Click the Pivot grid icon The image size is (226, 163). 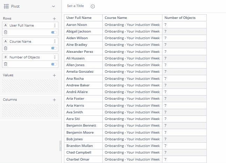pyautogui.click(x=6, y=6)
